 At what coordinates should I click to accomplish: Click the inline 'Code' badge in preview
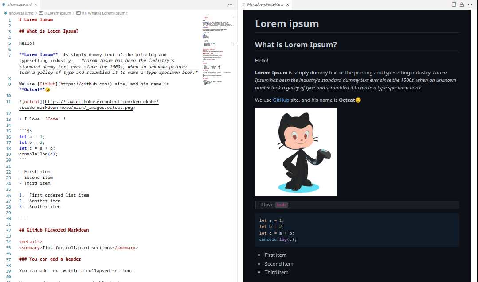coord(282,205)
